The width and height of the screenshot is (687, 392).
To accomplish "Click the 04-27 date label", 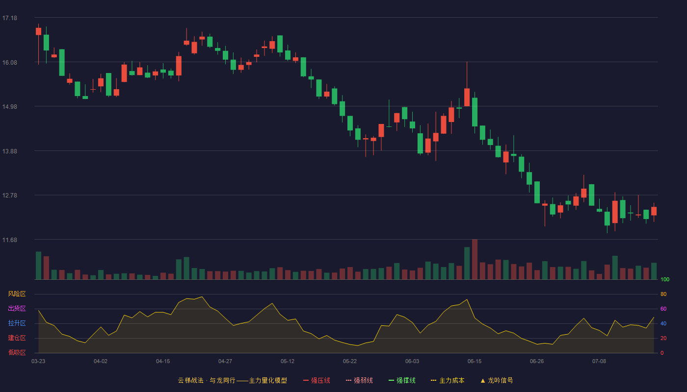I will [x=225, y=361].
